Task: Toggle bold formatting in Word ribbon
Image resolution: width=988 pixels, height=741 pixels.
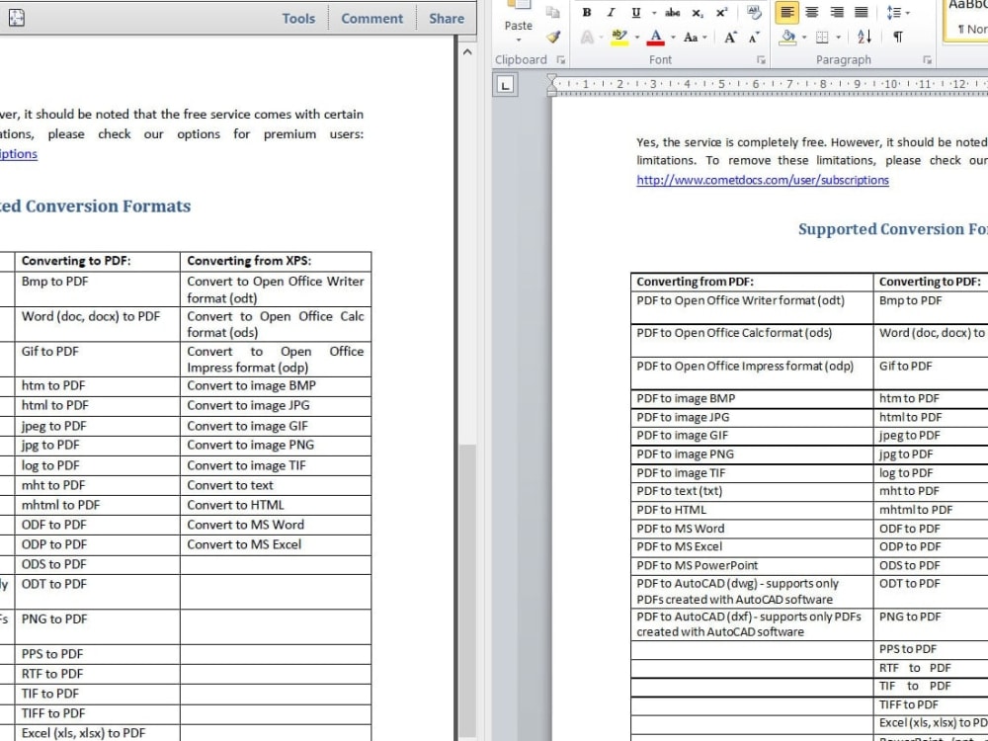Action: click(587, 13)
